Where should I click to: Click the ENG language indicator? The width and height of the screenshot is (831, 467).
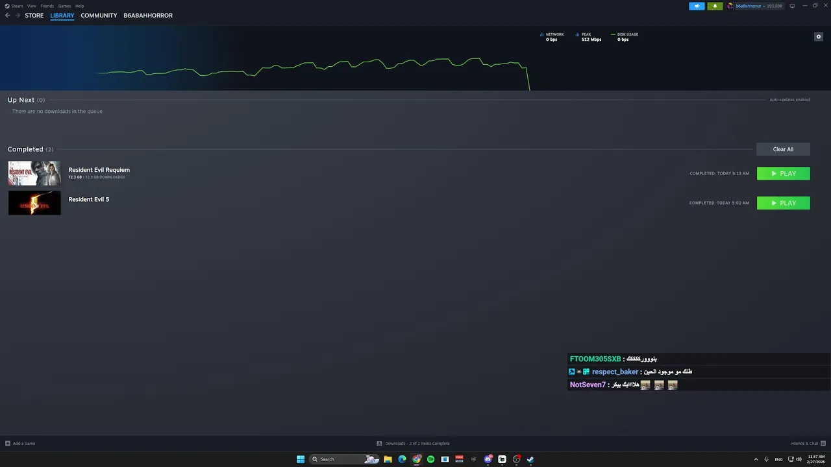click(x=778, y=459)
